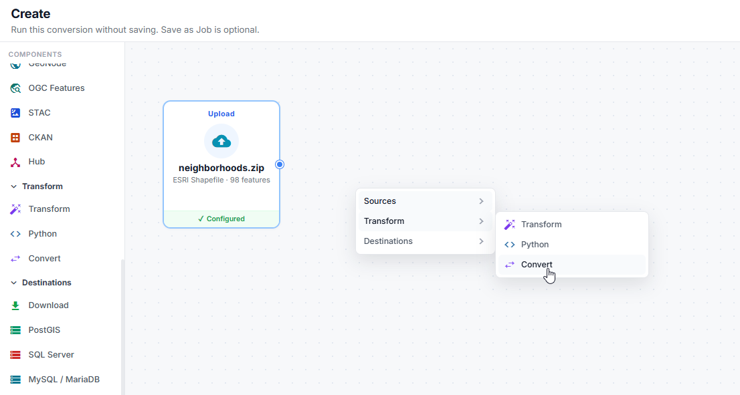Select the Hub component label

pyautogui.click(x=36, y=162)
